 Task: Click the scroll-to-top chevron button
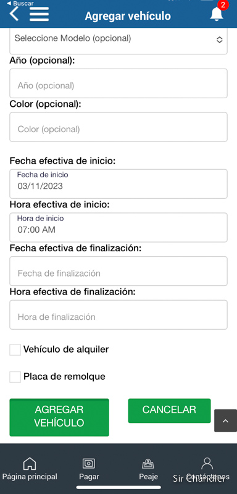pos(225,421)
